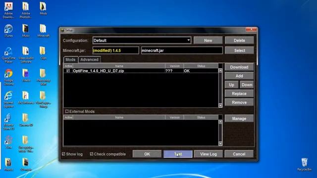Open the 3D models folder icon
Image resolution: width=317 pixels, height=178 pixels.
(x=26, y=165)
